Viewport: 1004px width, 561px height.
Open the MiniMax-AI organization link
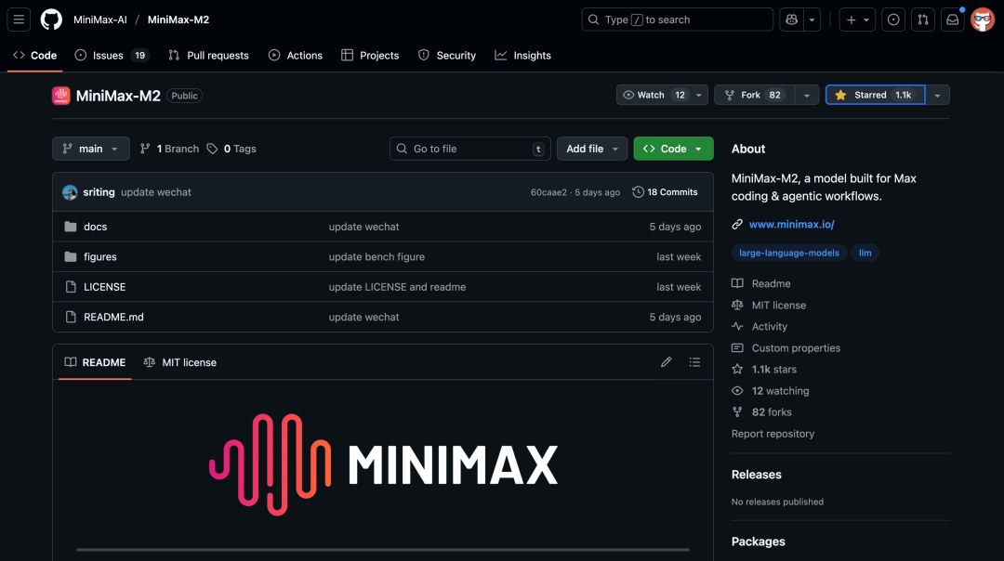coord(100,20)
